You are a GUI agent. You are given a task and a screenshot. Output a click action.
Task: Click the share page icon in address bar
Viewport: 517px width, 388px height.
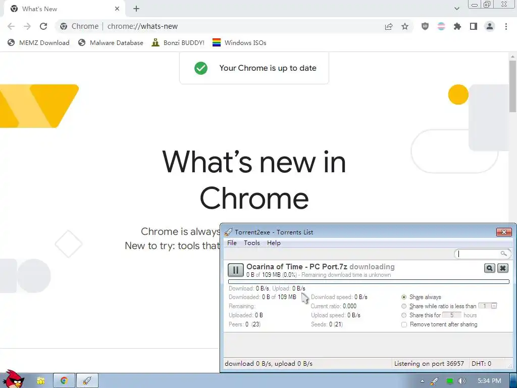[389, 26]
